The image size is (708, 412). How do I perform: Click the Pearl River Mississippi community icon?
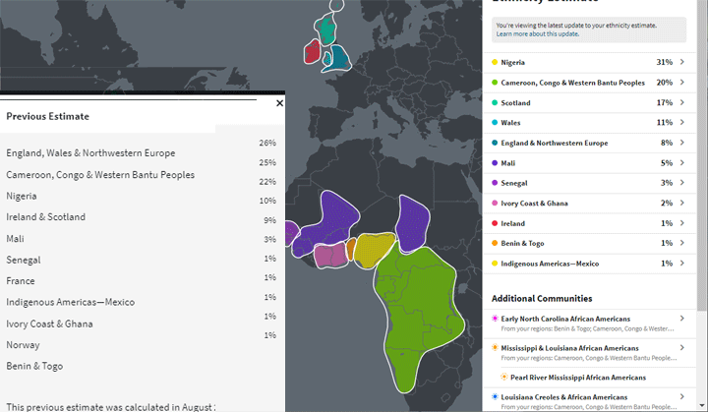(503, 377)
